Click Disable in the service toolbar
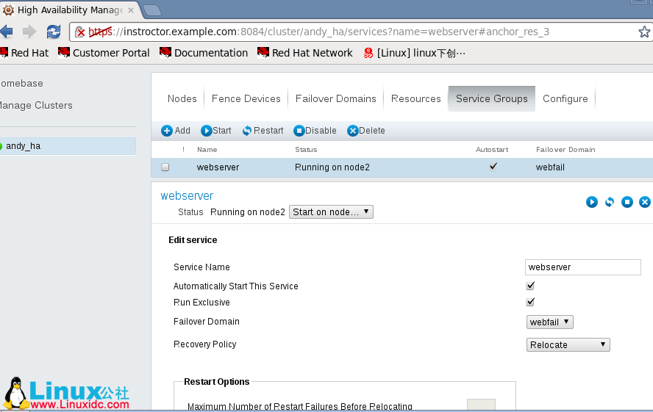Viewport: 653px width, 412px height. (315, 131)
